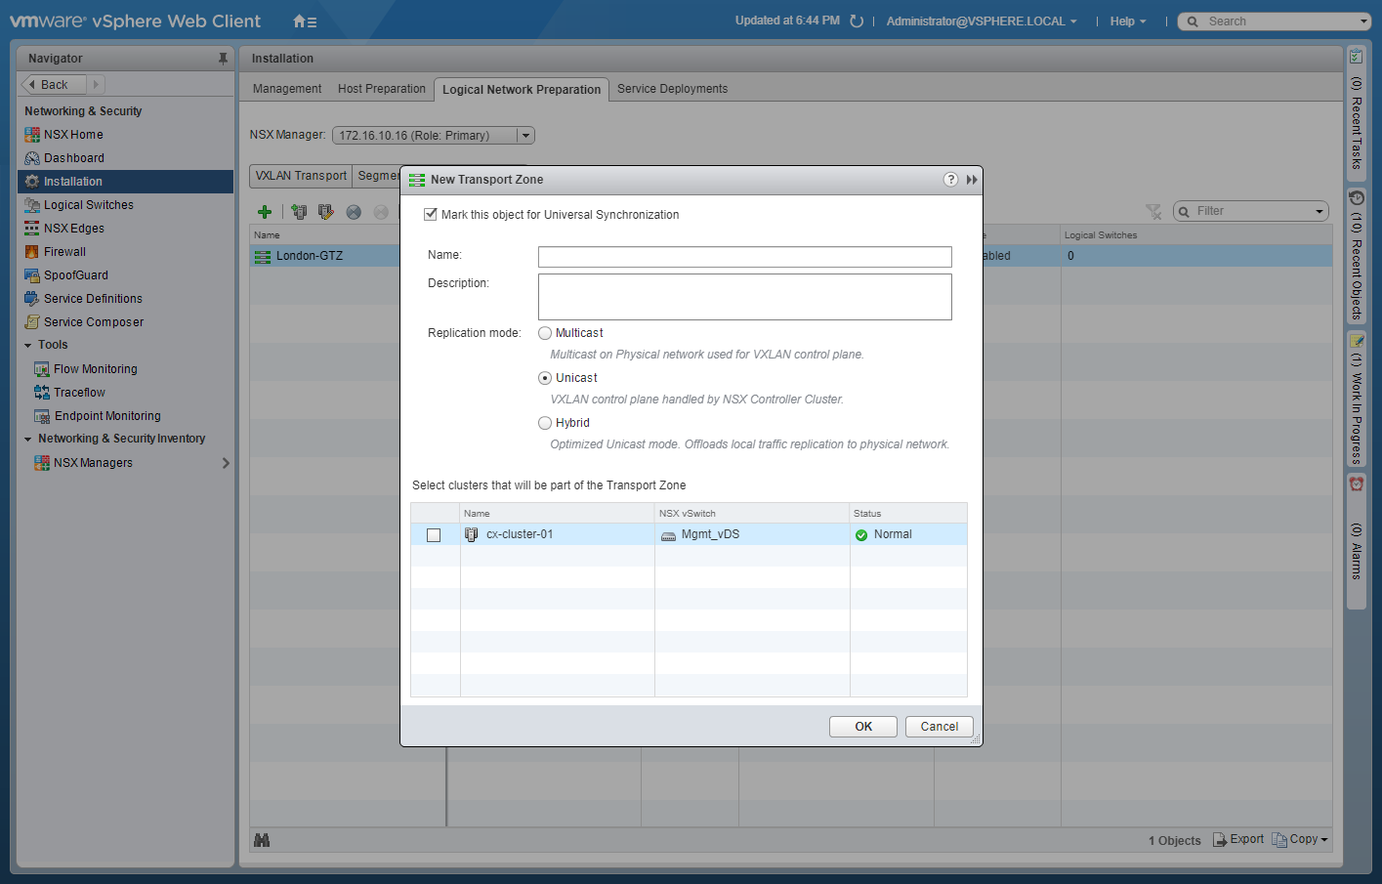Switch to the Service Deployments tab
Screen dimensions: 1382x884
pos(672,89)
